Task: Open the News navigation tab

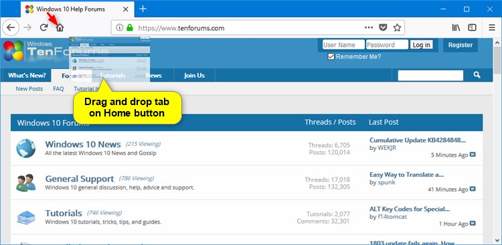Action: [x=153, y=76]
